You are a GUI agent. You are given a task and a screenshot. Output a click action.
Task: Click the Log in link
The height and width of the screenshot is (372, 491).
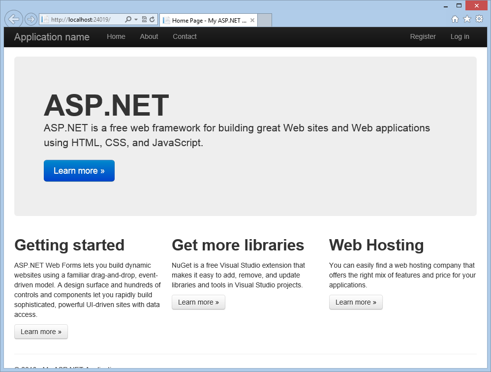click(x=460, y=36)
